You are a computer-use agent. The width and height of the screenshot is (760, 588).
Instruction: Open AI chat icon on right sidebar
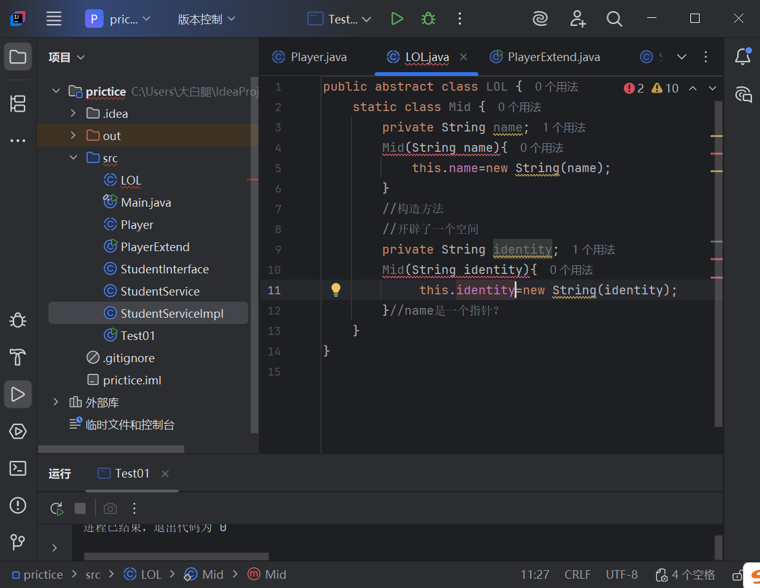pos(743,94)
